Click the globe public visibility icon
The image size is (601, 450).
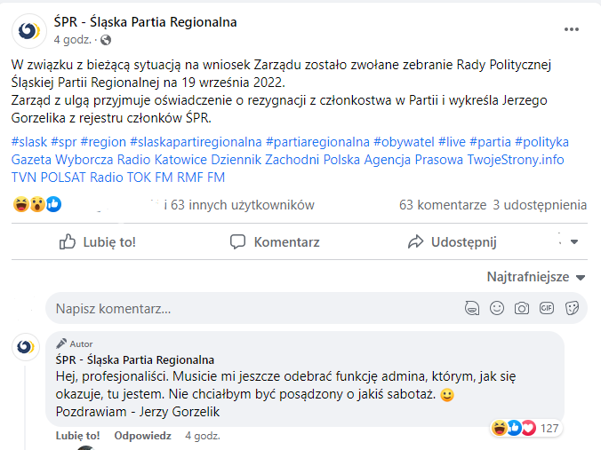point(106,40)
